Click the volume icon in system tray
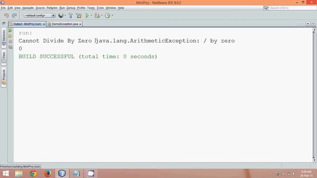This screenshot has height=178, width=317. pos(294,174)
